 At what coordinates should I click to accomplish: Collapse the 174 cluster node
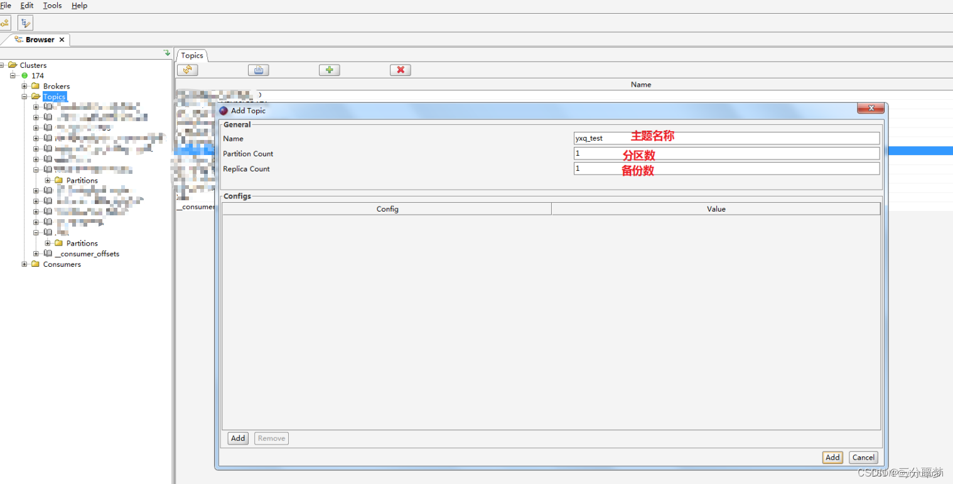tap(13, 76)
